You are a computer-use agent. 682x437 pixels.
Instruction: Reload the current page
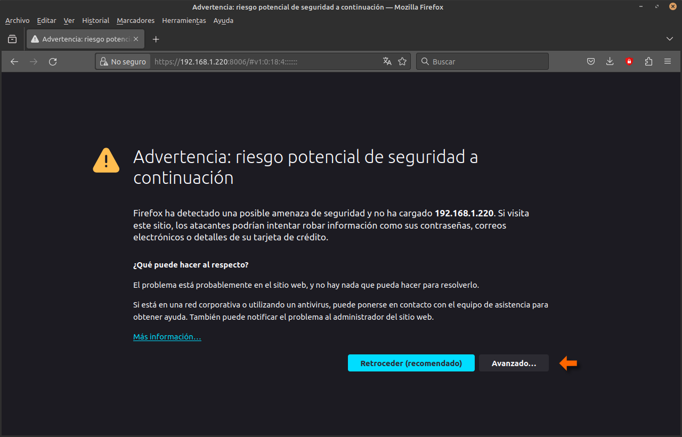(x=53, y=62)
